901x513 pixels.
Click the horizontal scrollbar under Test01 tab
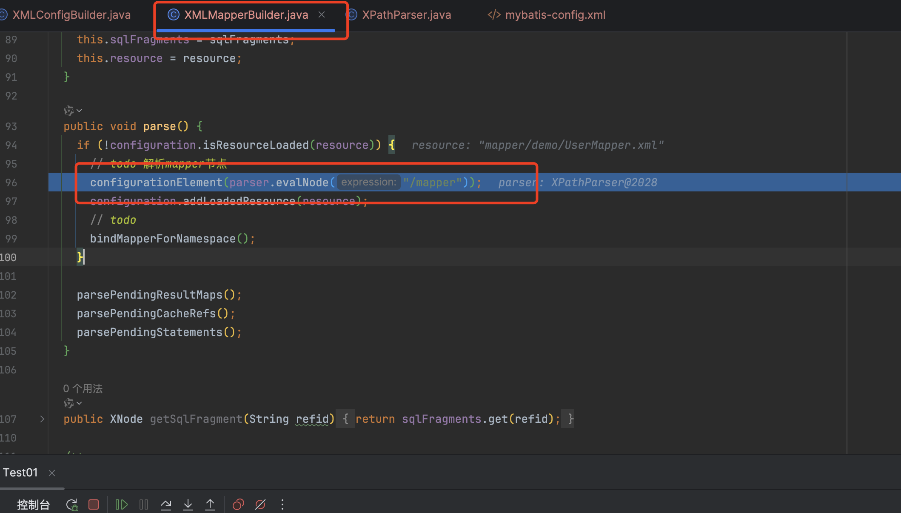coord(32,488)
